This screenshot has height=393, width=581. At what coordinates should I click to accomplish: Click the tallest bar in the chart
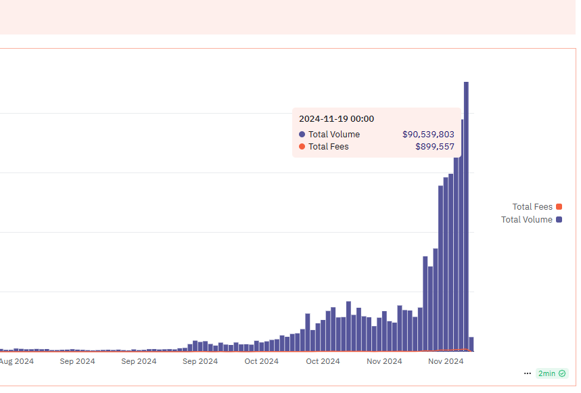(466, 216)
